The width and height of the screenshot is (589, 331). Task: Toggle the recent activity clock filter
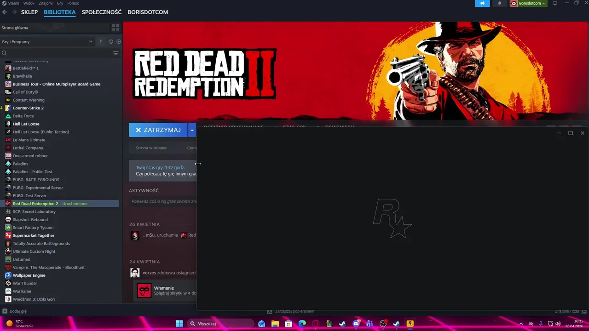click(x=110, y=41)
